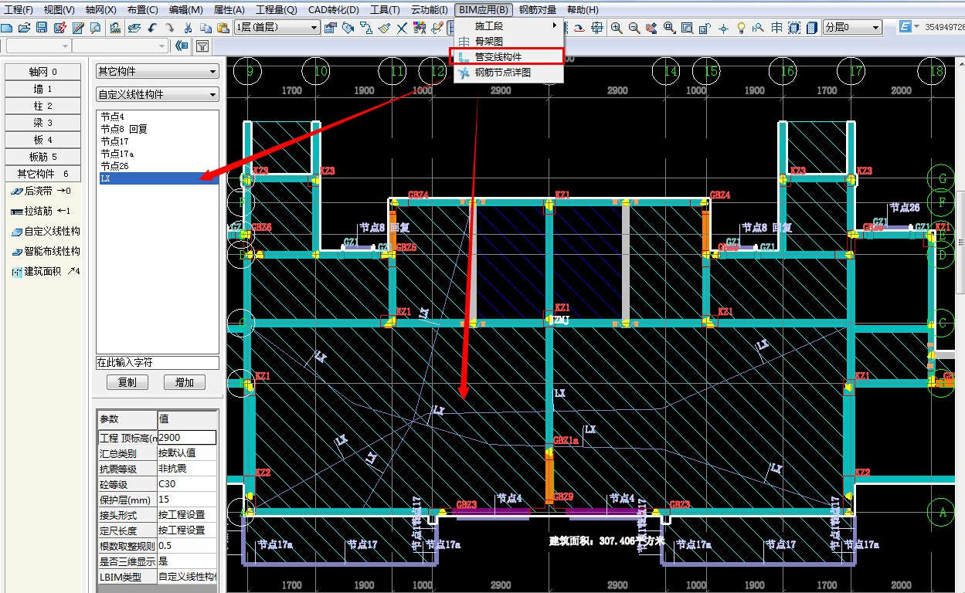Click the zoom in magnifier icon
The width and height of the screenshot is (965, 593).
[x=617, y=28]
